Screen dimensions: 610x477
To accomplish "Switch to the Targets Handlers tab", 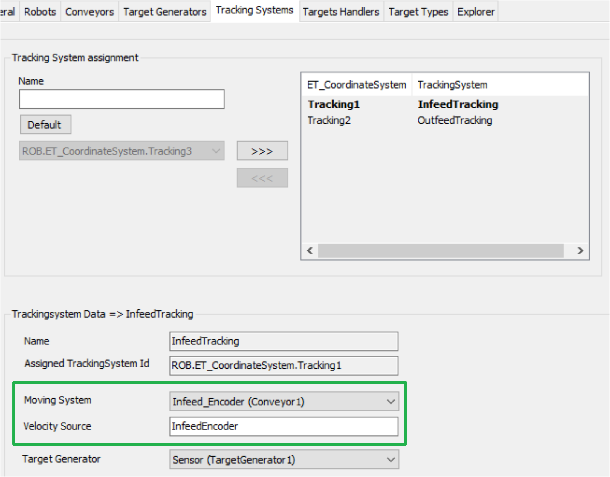I will (341, 11).
